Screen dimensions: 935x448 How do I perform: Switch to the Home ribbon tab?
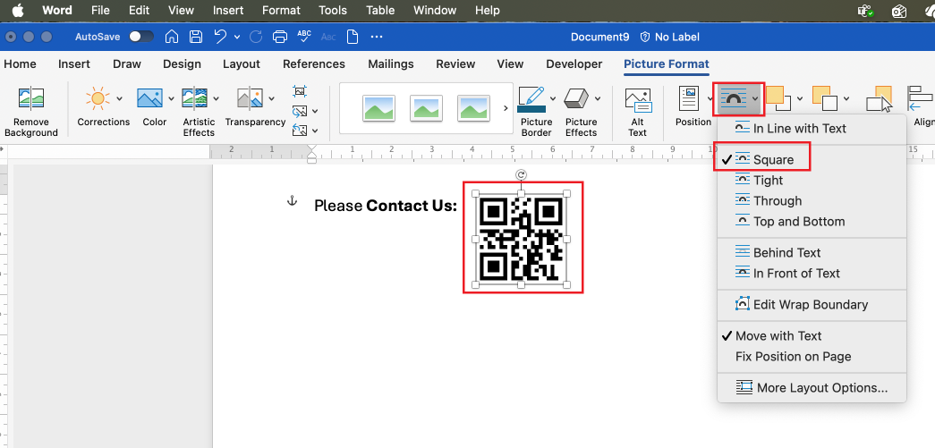pos(20,64)
